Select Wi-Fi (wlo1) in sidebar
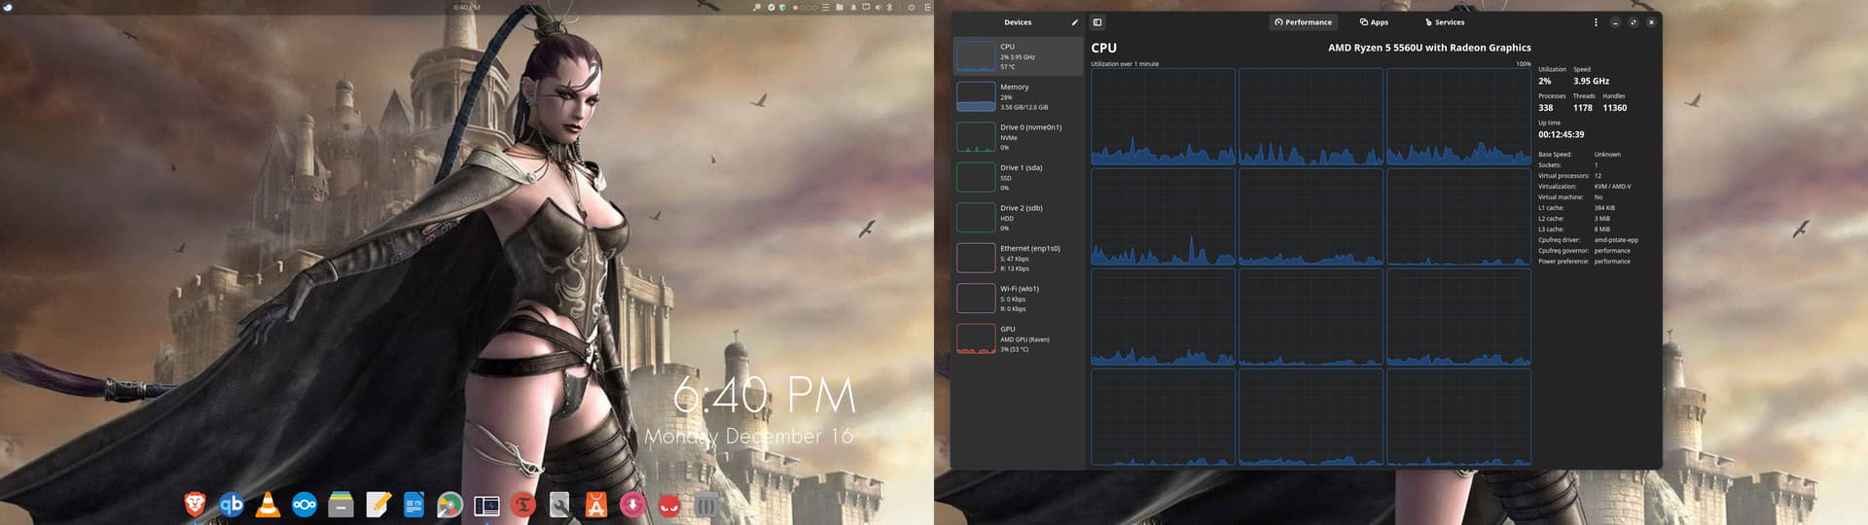The image size is (1868, 525). (x=1018, y=298)
